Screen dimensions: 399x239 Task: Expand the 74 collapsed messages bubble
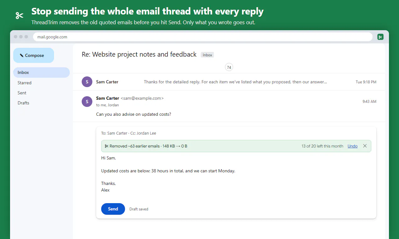pos(229,67)
